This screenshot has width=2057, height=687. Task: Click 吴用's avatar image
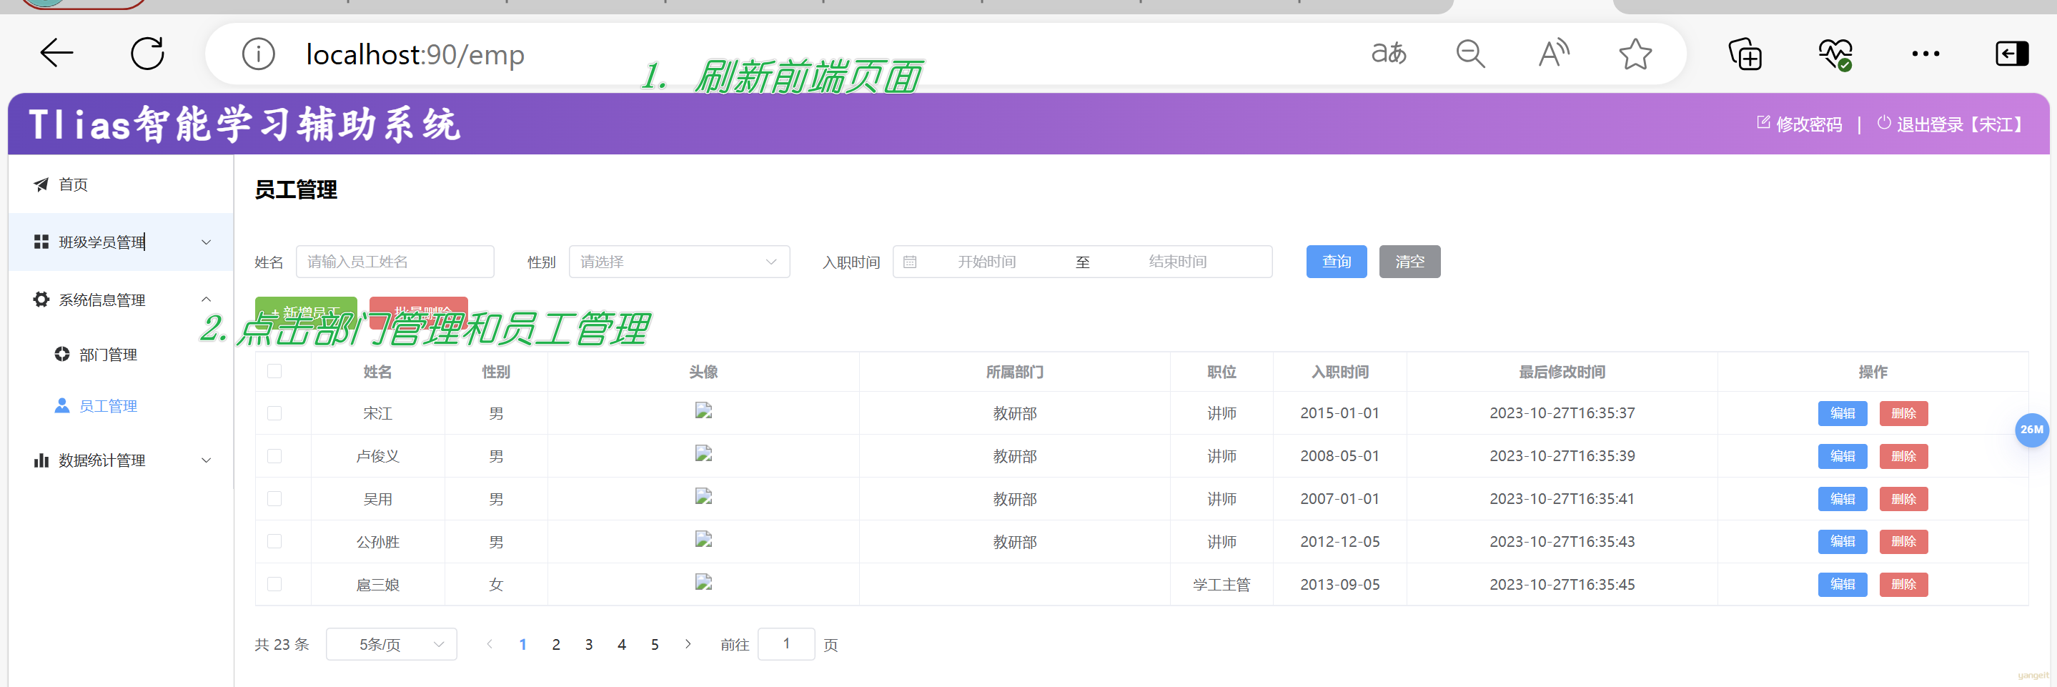pos(703,497)
